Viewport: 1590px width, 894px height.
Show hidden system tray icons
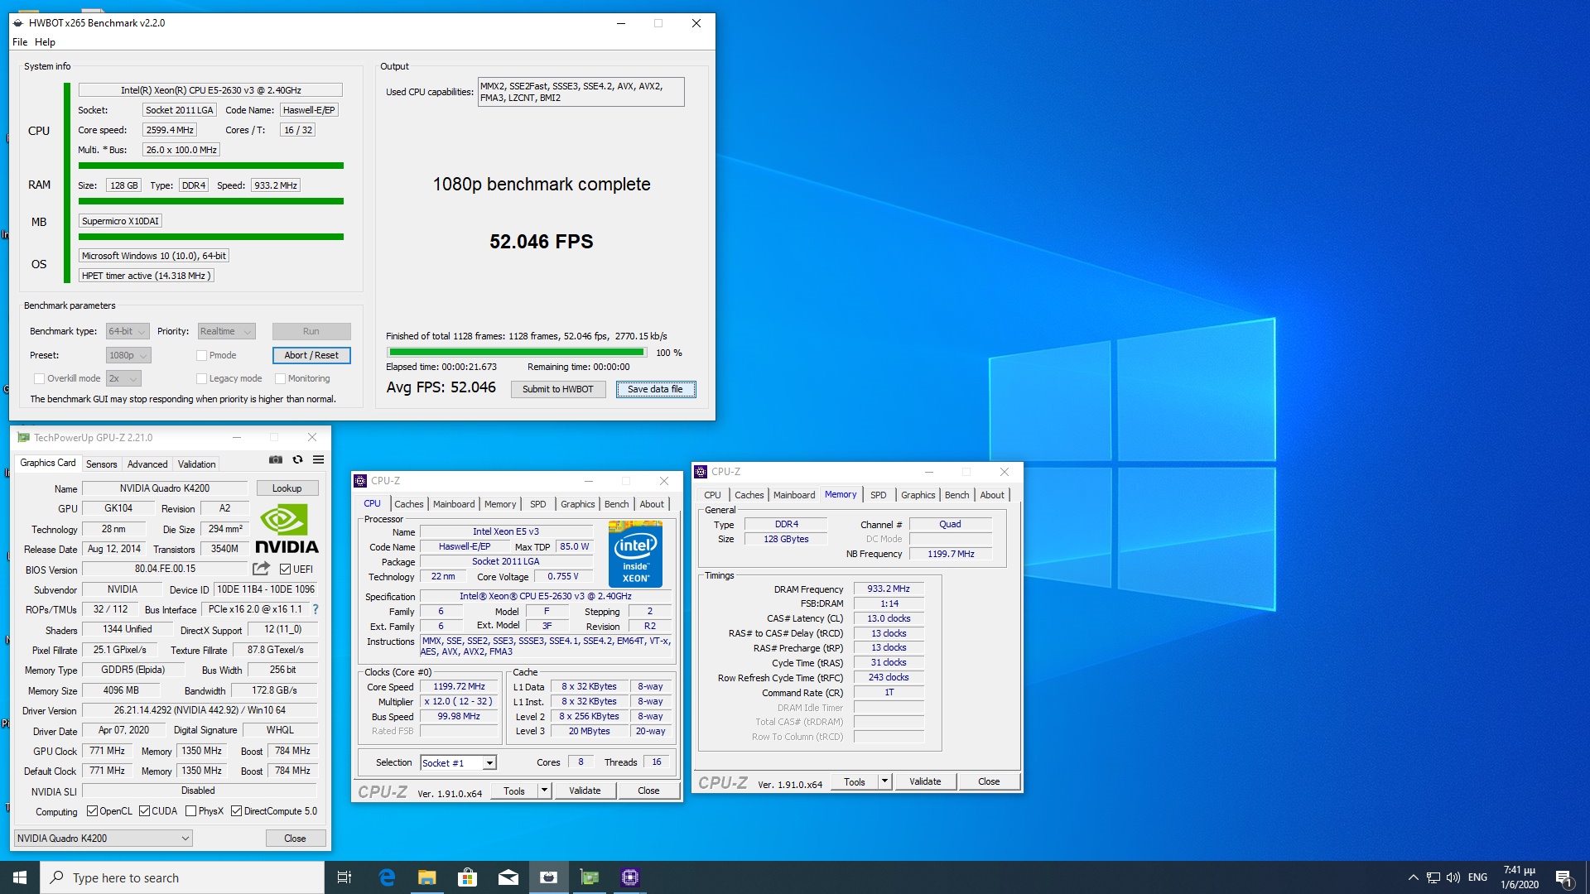point(1413,877)
